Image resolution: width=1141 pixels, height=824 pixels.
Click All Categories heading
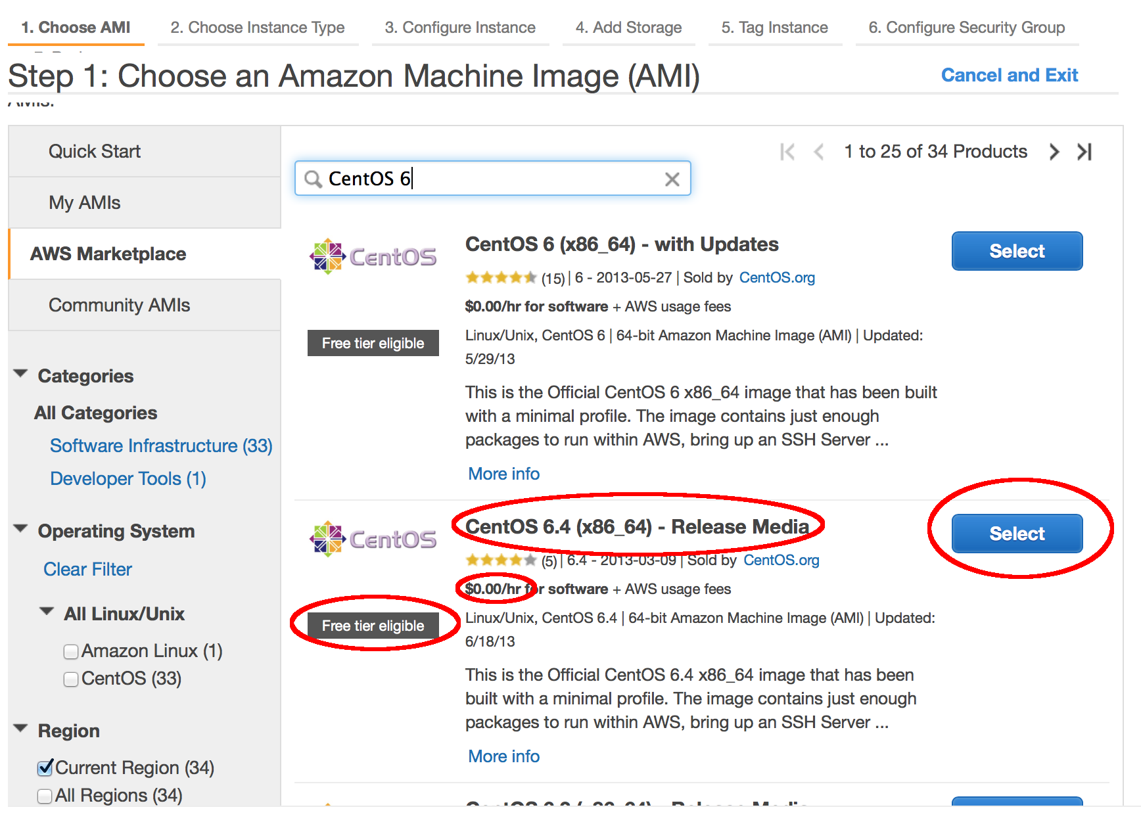(x=96, y=413)
